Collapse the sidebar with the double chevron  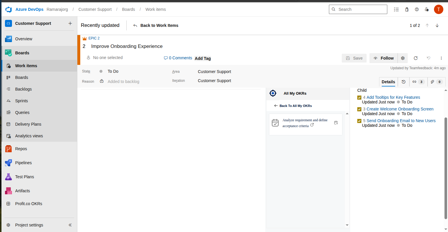pos(70,225)
